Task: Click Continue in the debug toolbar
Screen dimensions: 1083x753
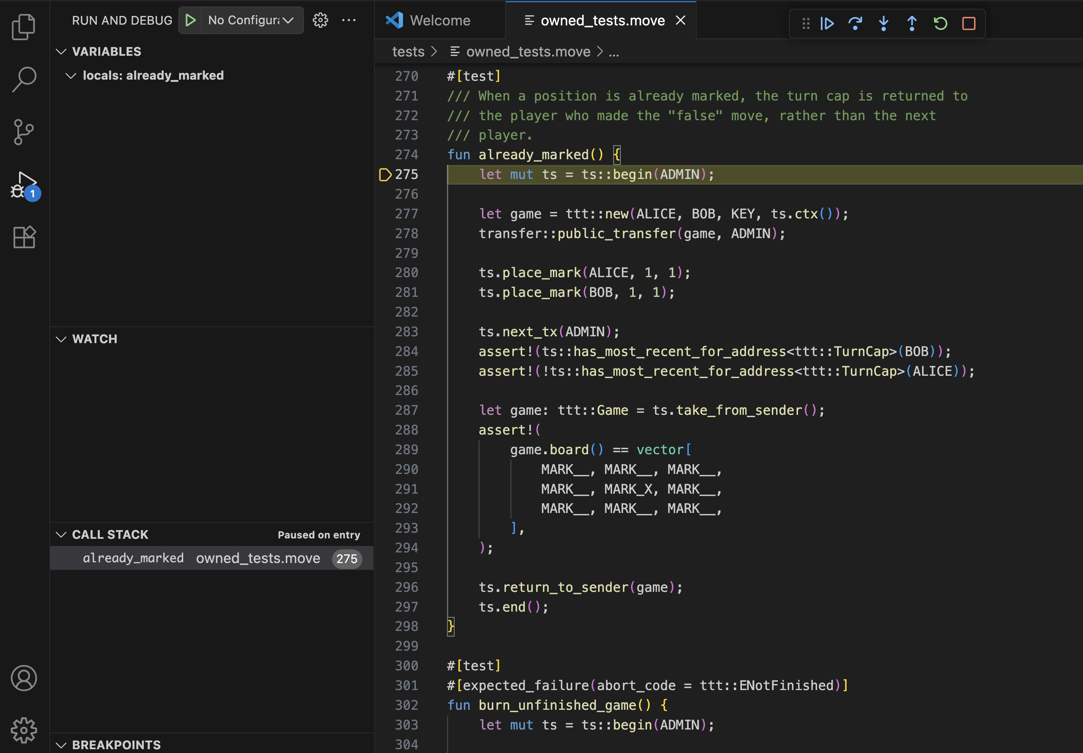Action: pyautogui.click(x=827, y=24)
